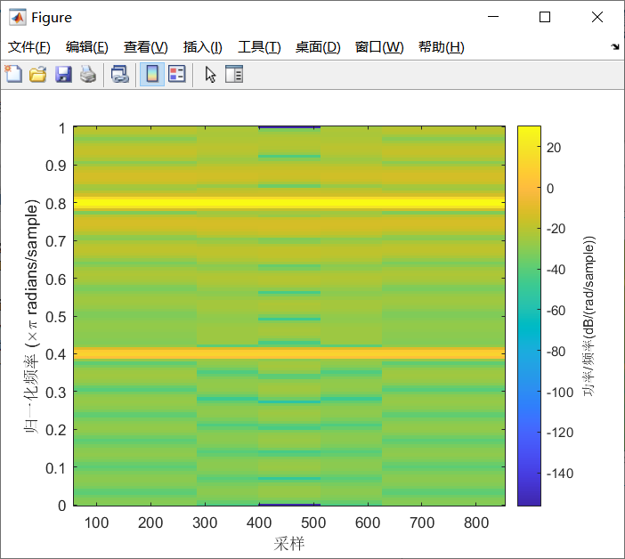The height and width of the screenshot is (559, 625).
Task: Toggle the Insert Legend toolbar button
Action: point(176,75)
